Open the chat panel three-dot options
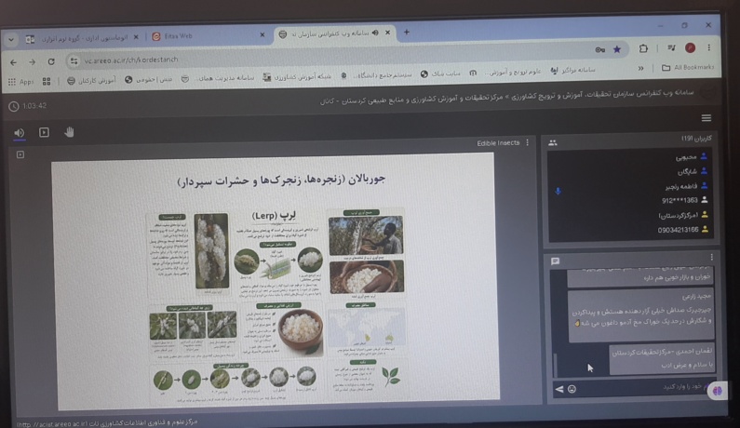This screenshot has width=740, height=428. (x=711, y=257)
